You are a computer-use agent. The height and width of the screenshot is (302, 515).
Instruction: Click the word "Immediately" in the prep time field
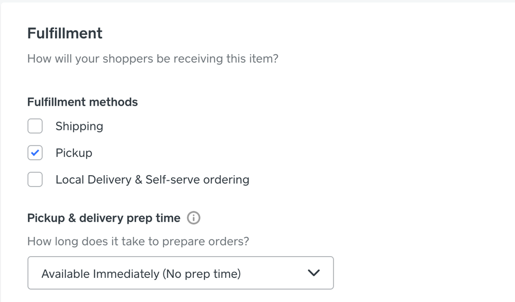click(x=126, y=274)
